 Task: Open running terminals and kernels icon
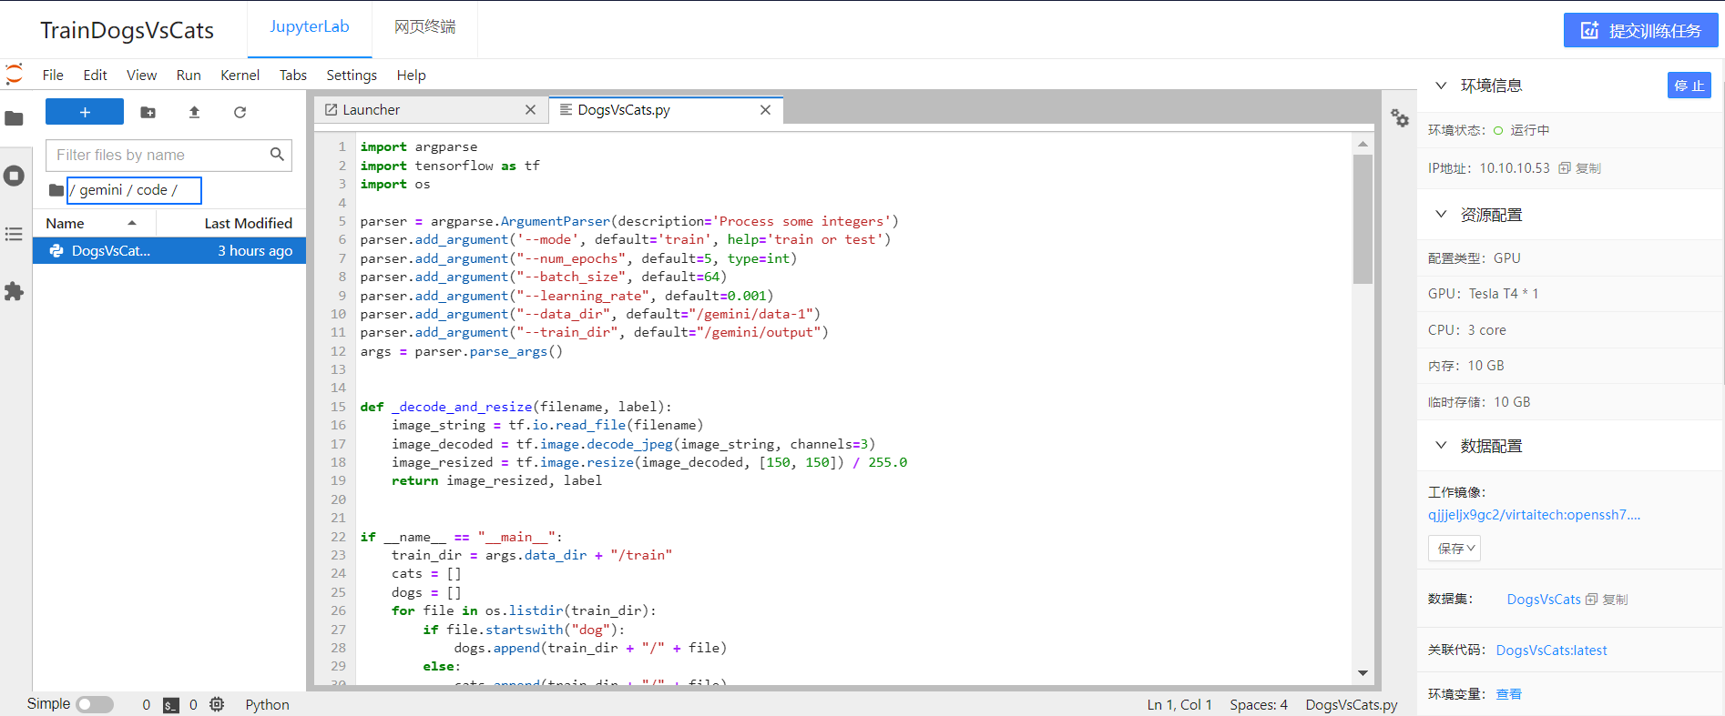click(14, 176)
